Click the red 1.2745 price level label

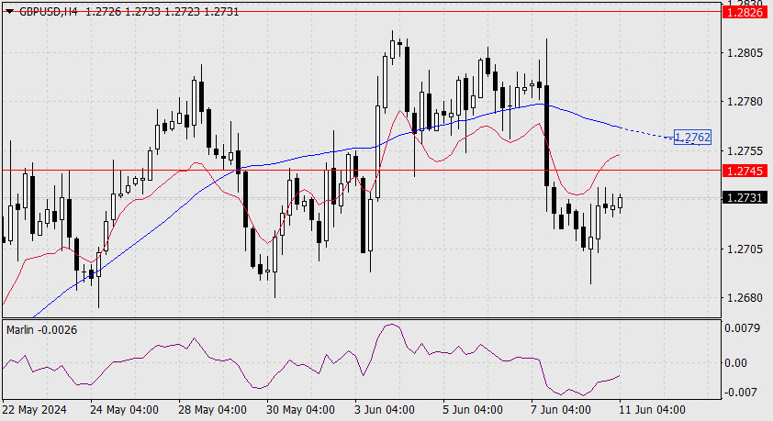point(745,171)
